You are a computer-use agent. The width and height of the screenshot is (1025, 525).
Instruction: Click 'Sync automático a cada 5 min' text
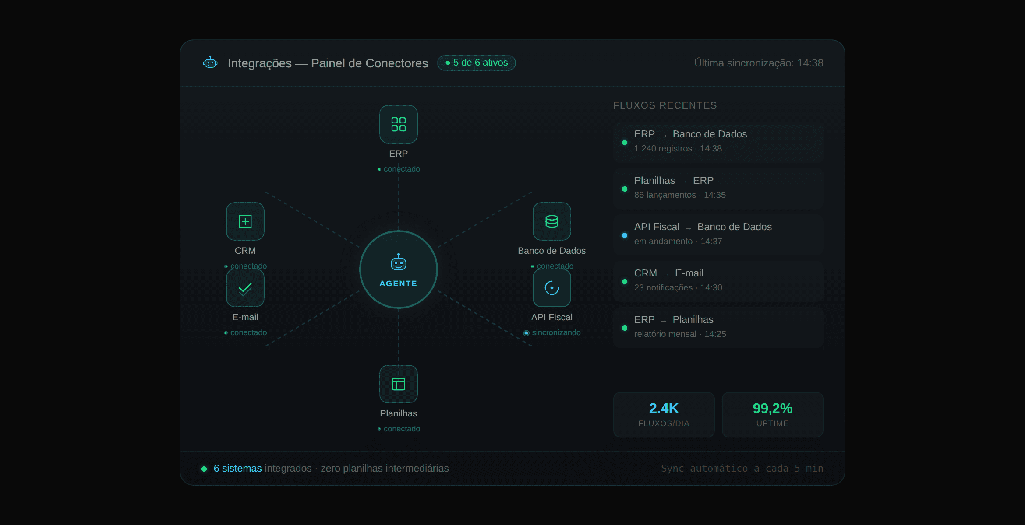tap(742, 469)
